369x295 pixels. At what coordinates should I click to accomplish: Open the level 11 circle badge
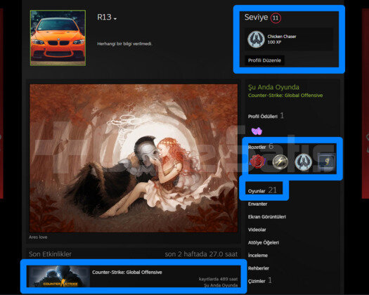(276, 18)
